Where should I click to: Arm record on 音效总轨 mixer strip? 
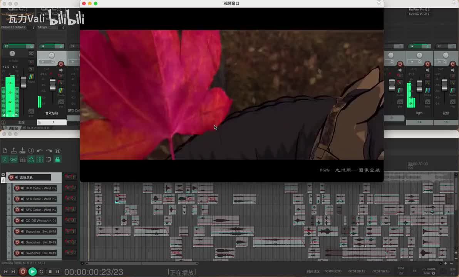pyautogui.click(x=61, y=64)
